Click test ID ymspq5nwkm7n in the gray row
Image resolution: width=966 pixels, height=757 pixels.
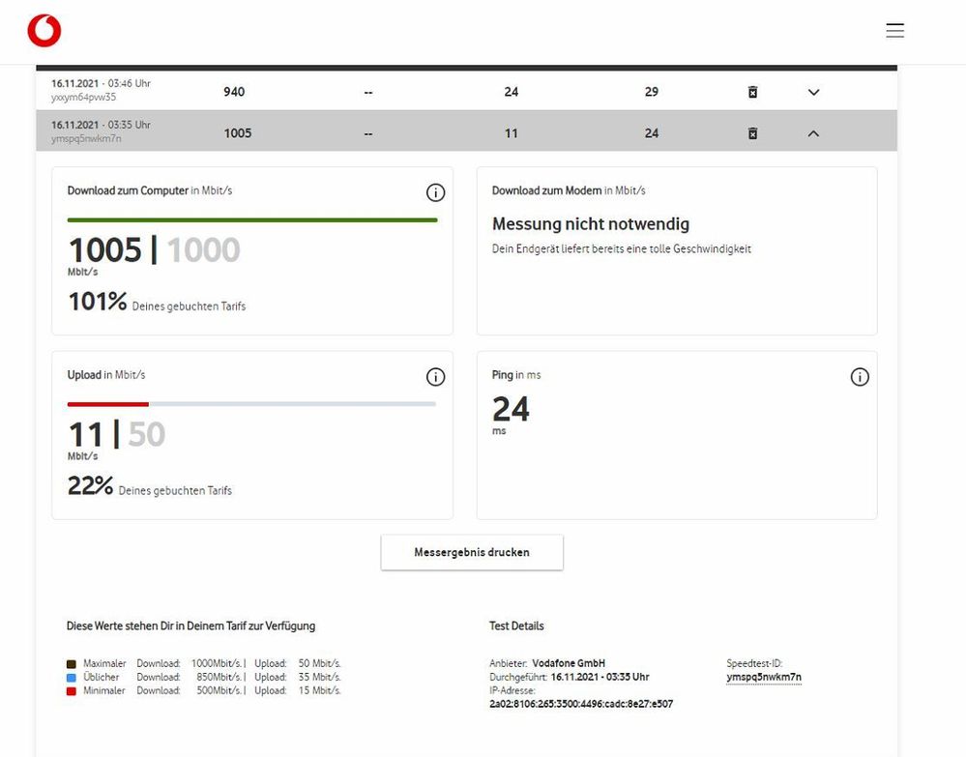pyautogui.click(x=86, y=138)
